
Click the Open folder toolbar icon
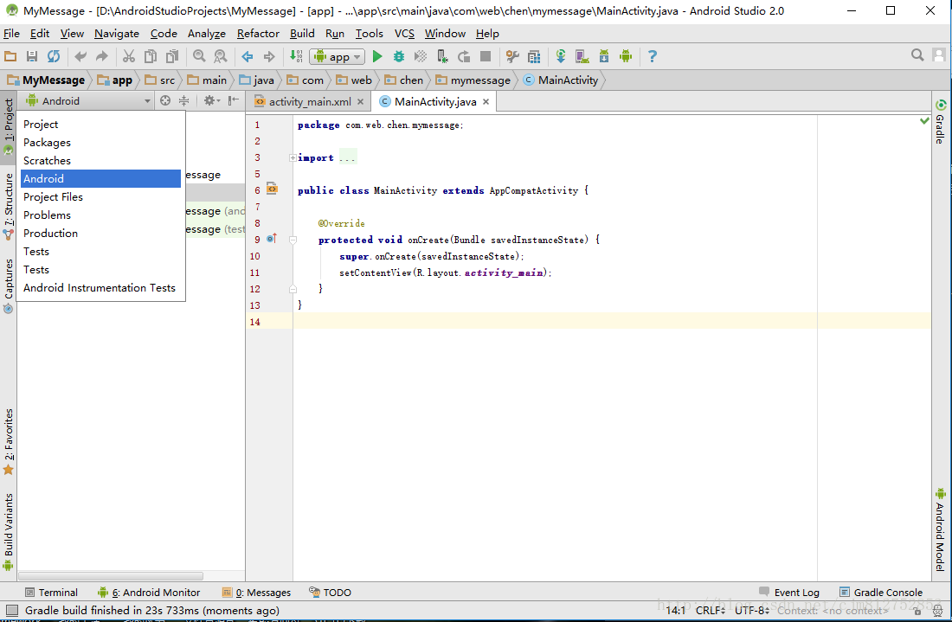pyautogui.click(x=10, y=56)
